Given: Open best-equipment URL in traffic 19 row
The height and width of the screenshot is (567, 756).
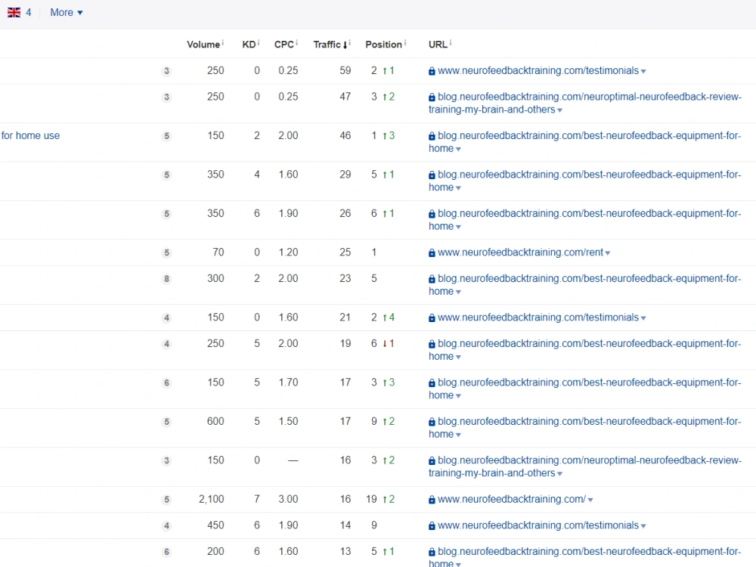Looking at the screenshot, I should 585,350.
